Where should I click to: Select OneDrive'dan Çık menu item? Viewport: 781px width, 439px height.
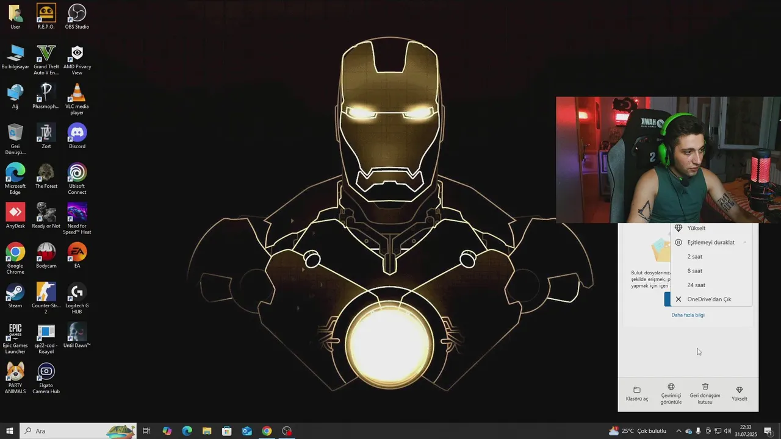click(x=711, y=299)
